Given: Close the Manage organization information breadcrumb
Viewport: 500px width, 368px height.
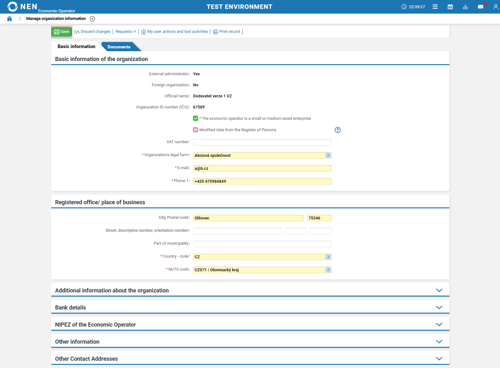Looking at the screenshot, I should point(92,19).
